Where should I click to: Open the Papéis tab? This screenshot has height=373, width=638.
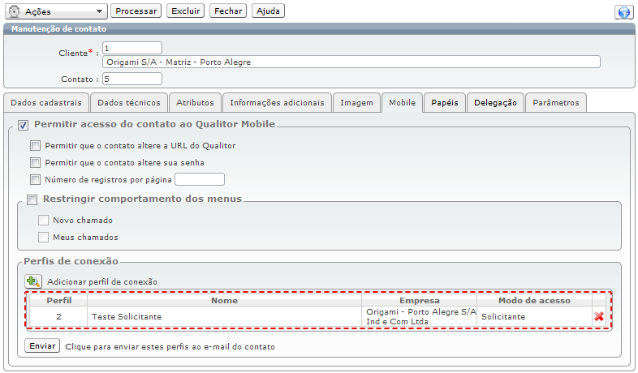tap(444, 103)
